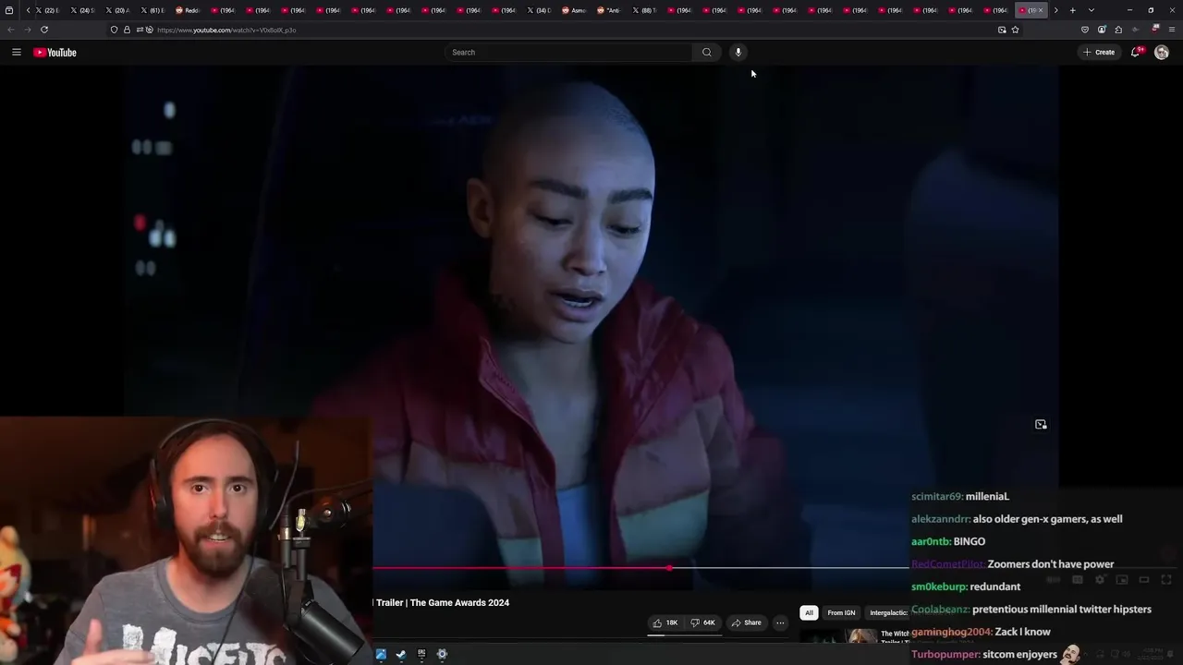This screenshot has width=1183, height=665.
Task: Click gaminghog2004's 'Zack I know' message
Action: click(x=981, y=632)
